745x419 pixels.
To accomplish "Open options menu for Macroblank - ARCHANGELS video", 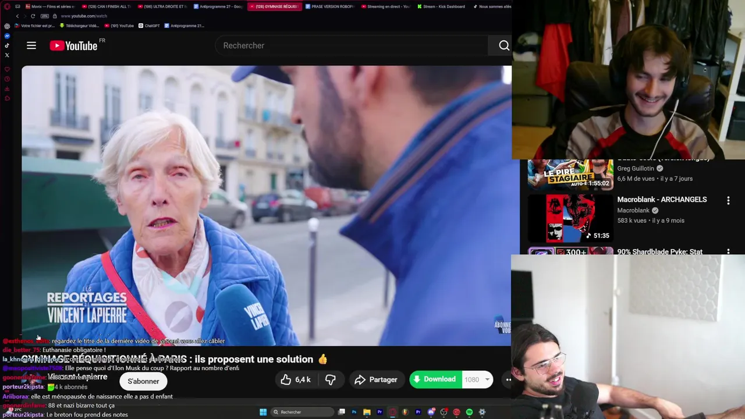I will tap(728, 201).
